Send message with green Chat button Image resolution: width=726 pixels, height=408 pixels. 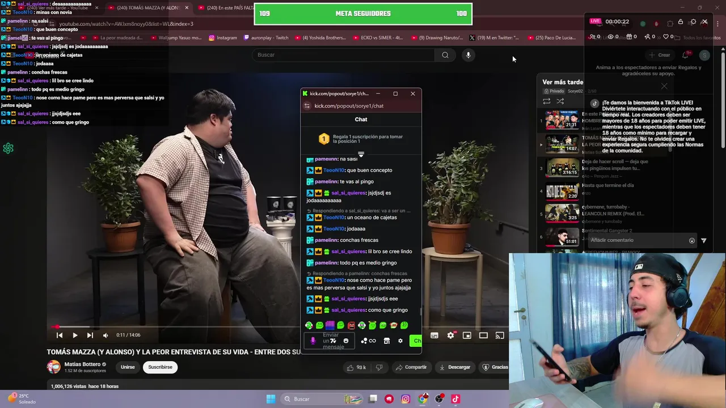click(x=416, y=341)
